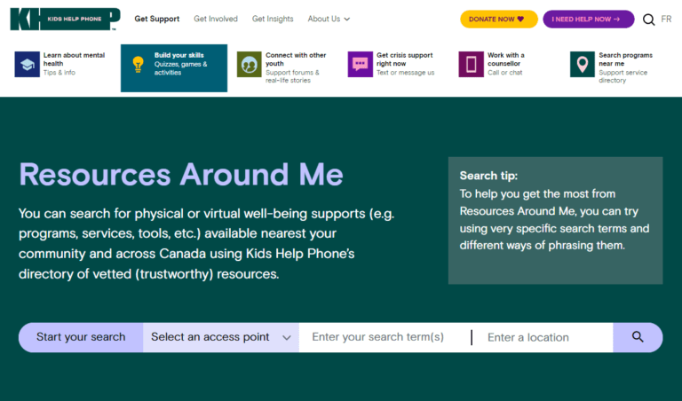This screenshot has width=682, height=401.
Task: Open Search programs near me link
Action: point(625,59)
